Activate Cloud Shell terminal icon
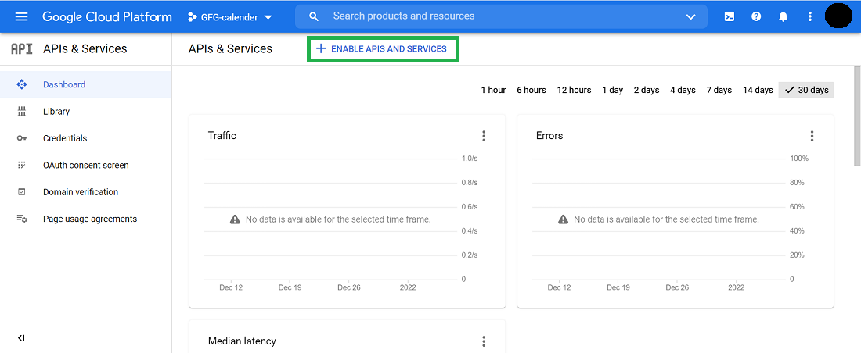861x353 pixels. pyautogui.click(x=730, y=16)
